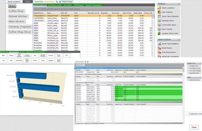Open Stock Locations settings icon

159,8
